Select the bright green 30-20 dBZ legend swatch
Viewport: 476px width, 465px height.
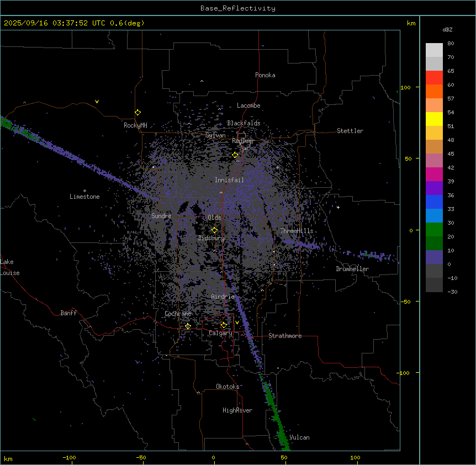pos(434,230)
